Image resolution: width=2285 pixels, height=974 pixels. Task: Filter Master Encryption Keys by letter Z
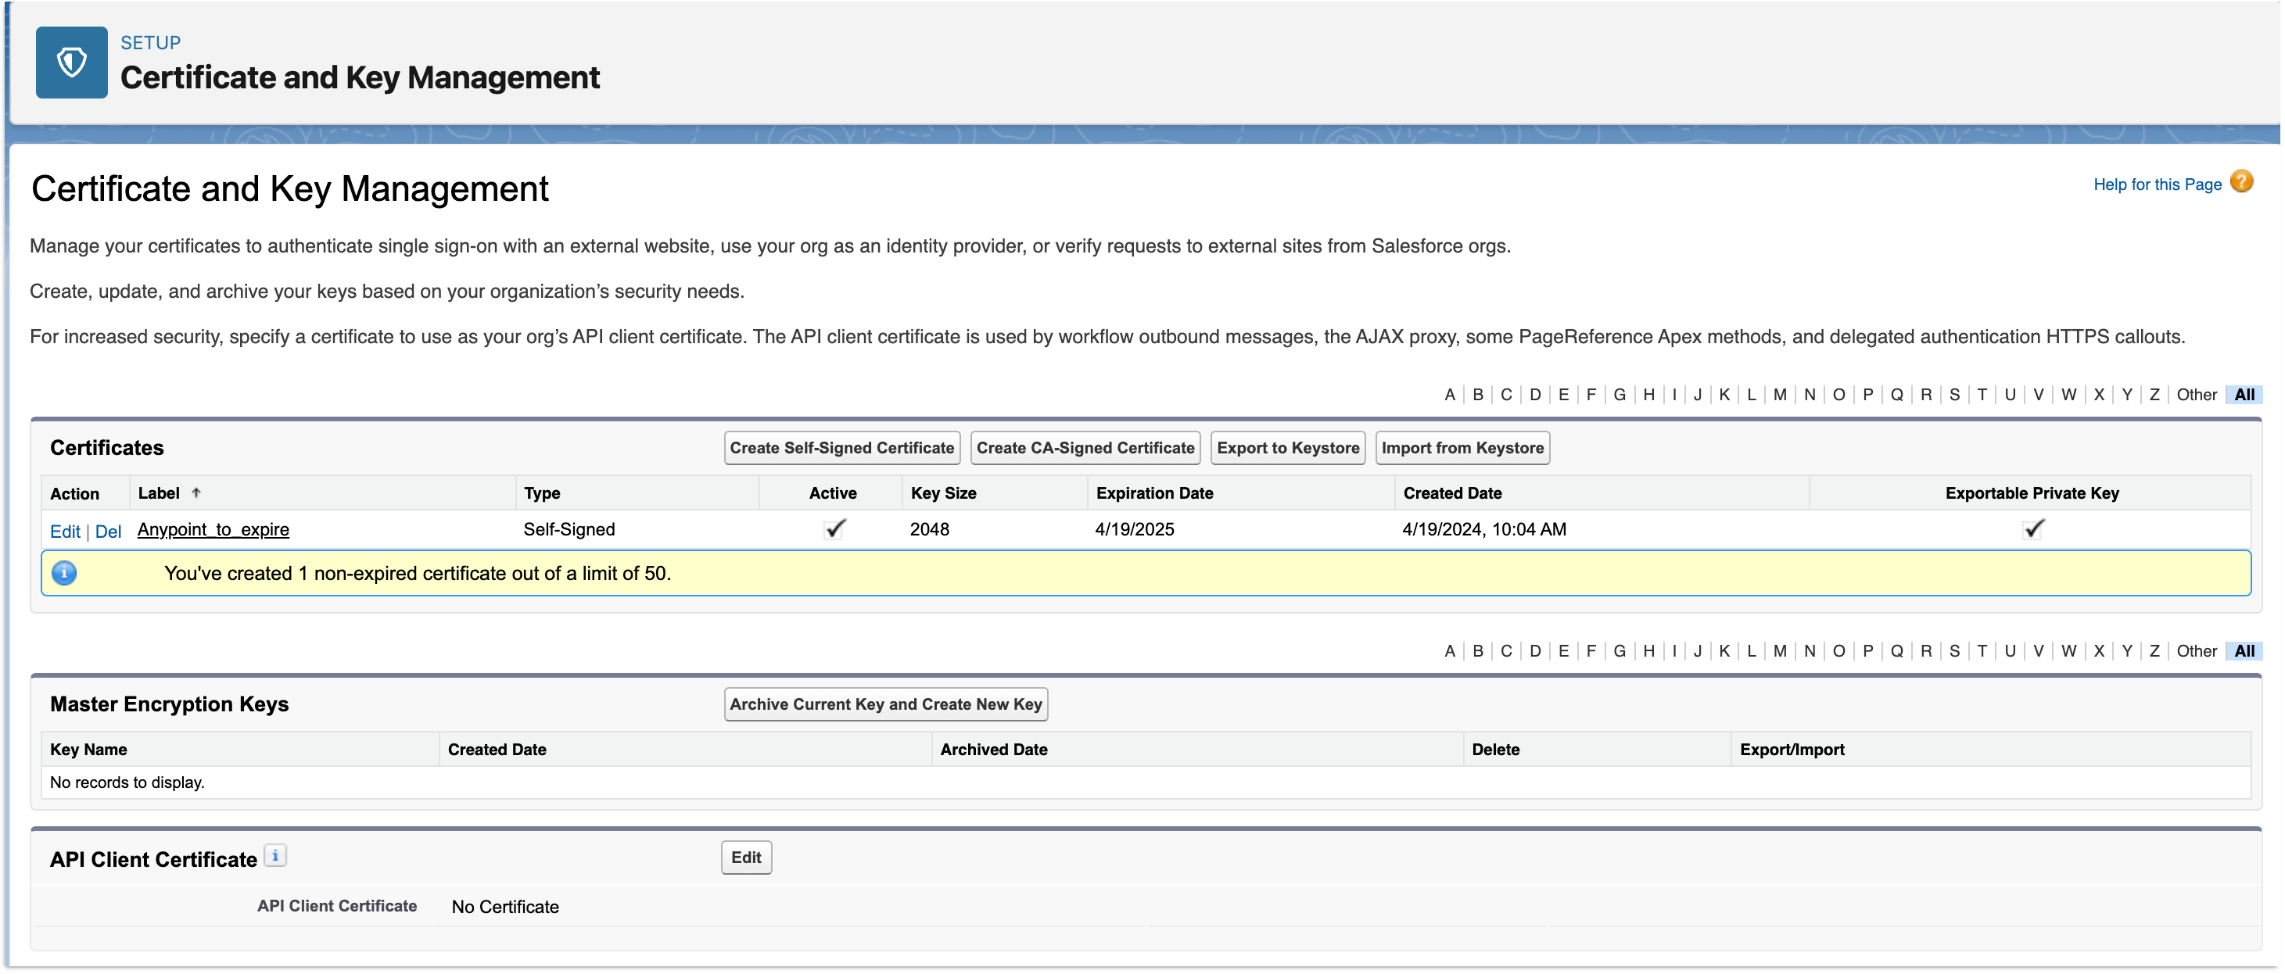2153,651
